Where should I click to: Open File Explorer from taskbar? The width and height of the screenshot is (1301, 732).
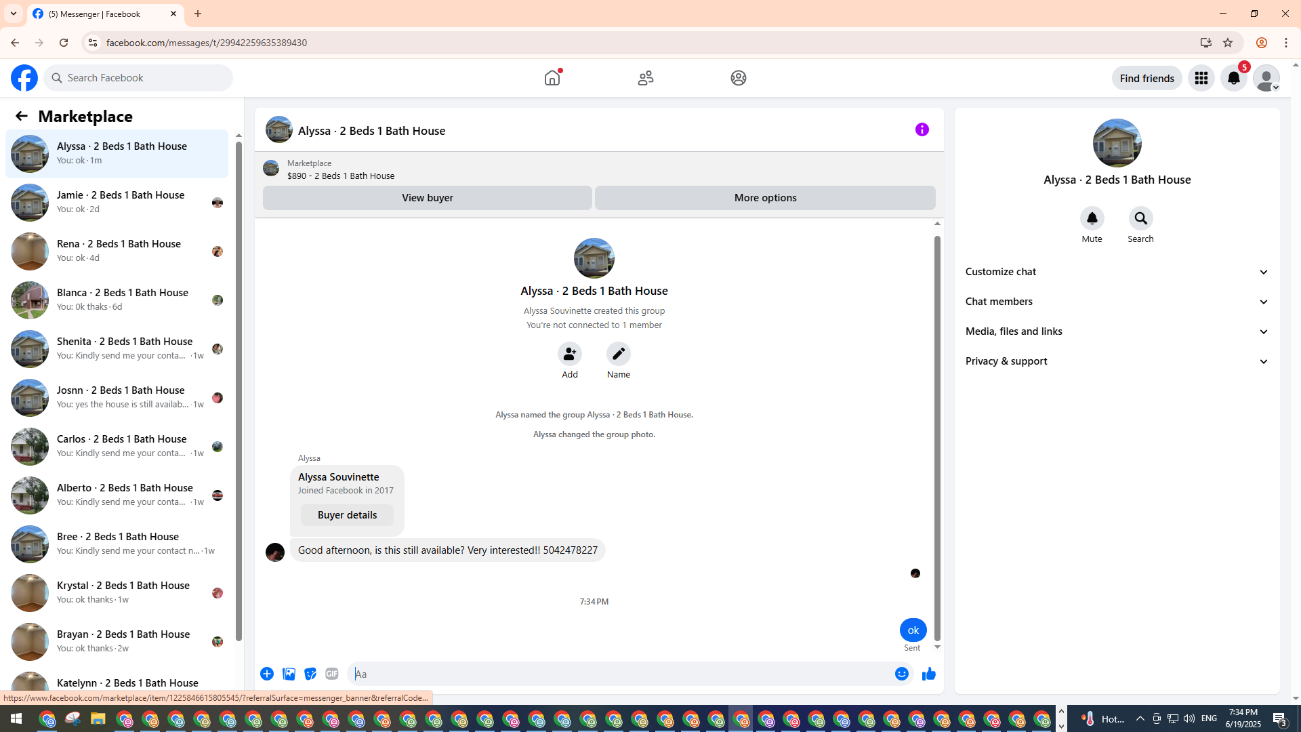click(98, 718)
